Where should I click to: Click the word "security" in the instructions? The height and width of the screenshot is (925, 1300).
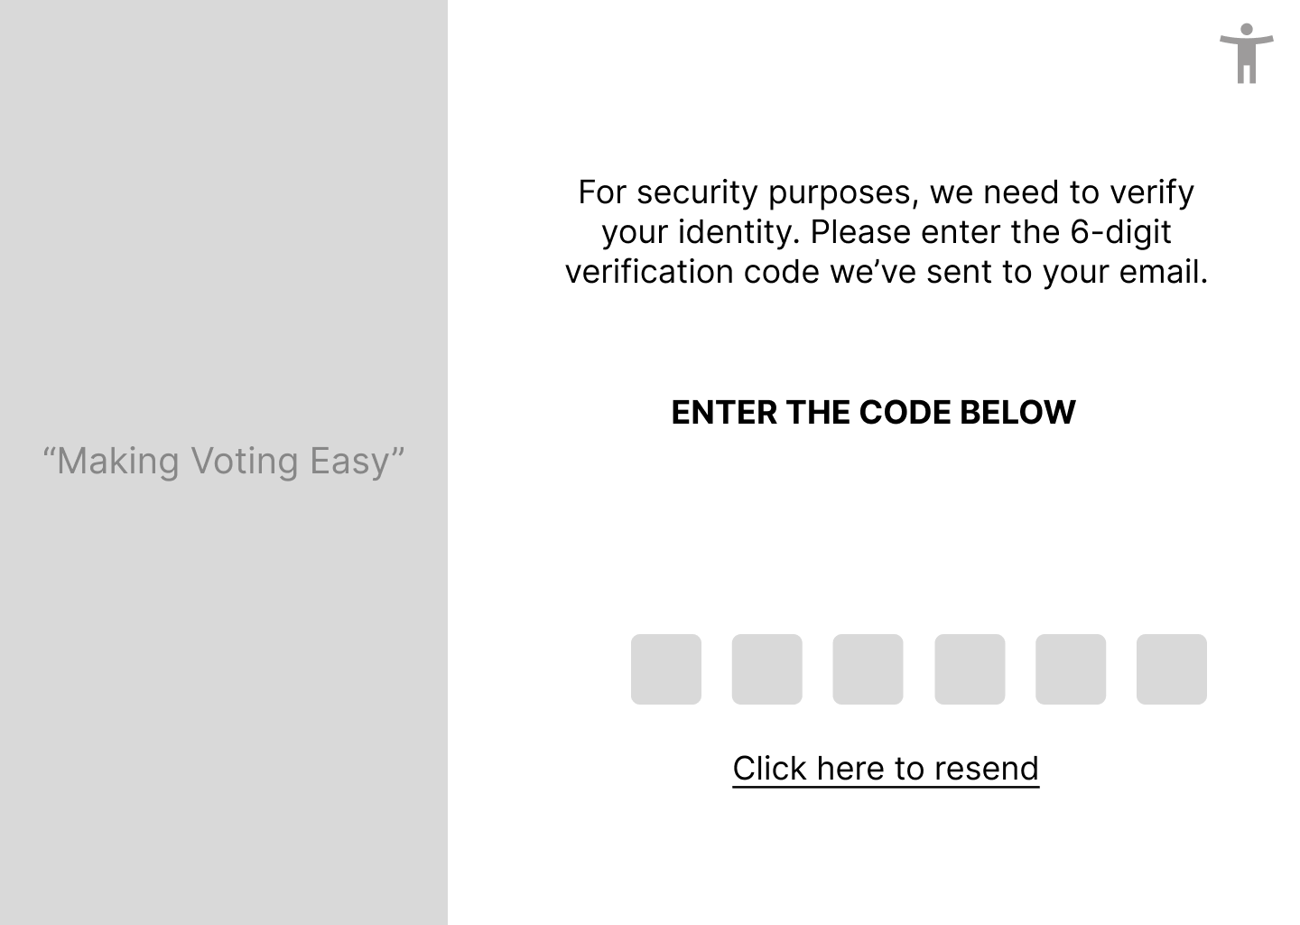pyautogui.click(x=697, y=192)
